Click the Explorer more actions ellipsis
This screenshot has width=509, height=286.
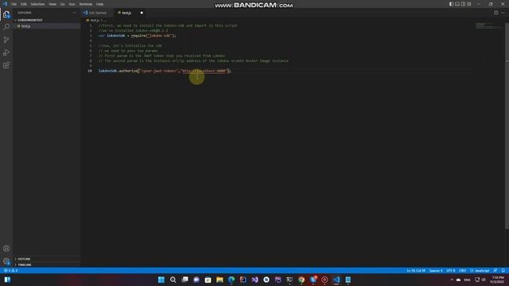[74, 13]
